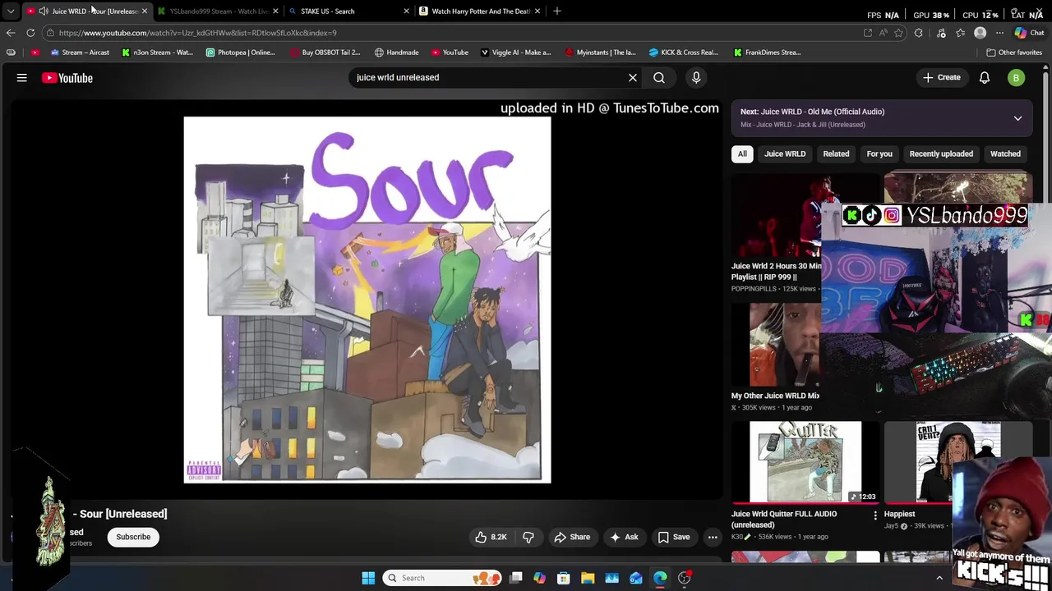Click the Share button

point(572,537)
